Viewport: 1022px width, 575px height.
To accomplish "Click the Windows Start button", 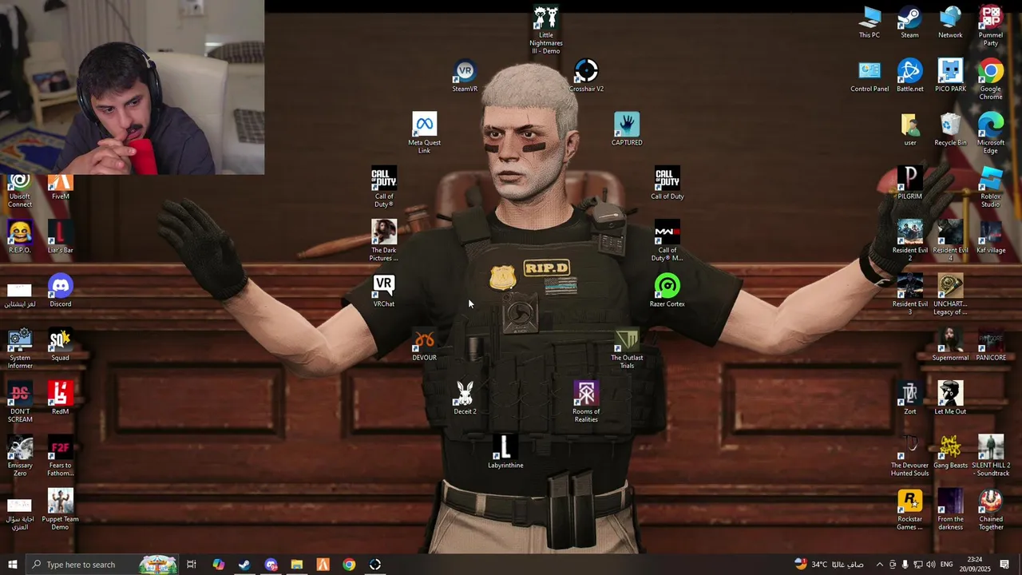I will click(x=13, y=565).
